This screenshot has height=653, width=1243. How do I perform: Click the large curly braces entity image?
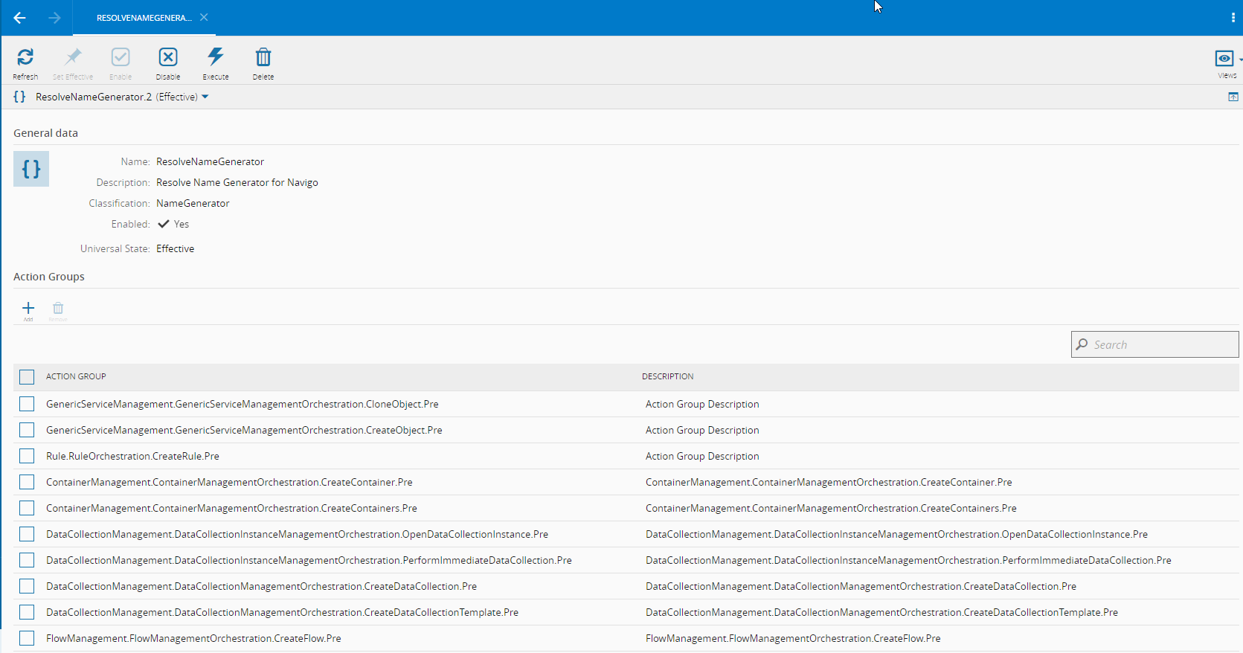point(31,169)
